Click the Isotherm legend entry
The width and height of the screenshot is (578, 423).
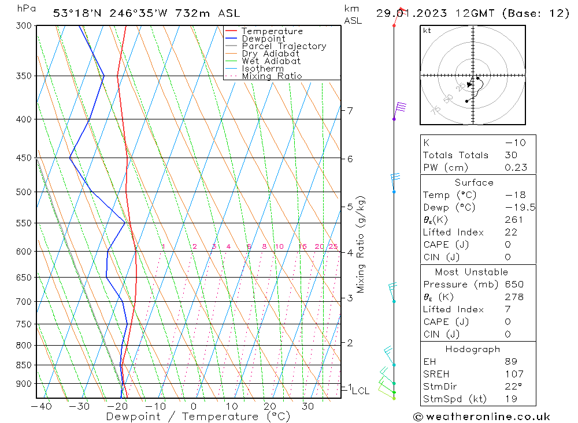coord(263,69)
